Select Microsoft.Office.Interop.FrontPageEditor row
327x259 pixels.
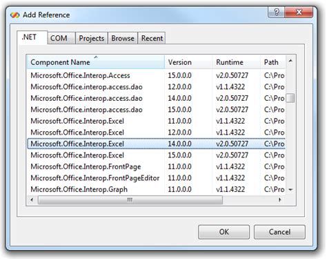click(x=157, y=178)
